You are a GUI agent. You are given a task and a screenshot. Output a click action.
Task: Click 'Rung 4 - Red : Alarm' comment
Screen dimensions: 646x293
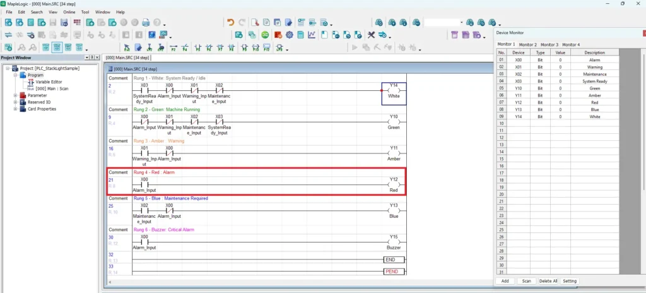pyautogui.click(x=154, y=172)
